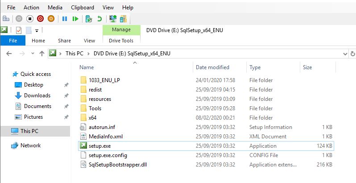Go back using the Explorer back arrow

[9, 54]
